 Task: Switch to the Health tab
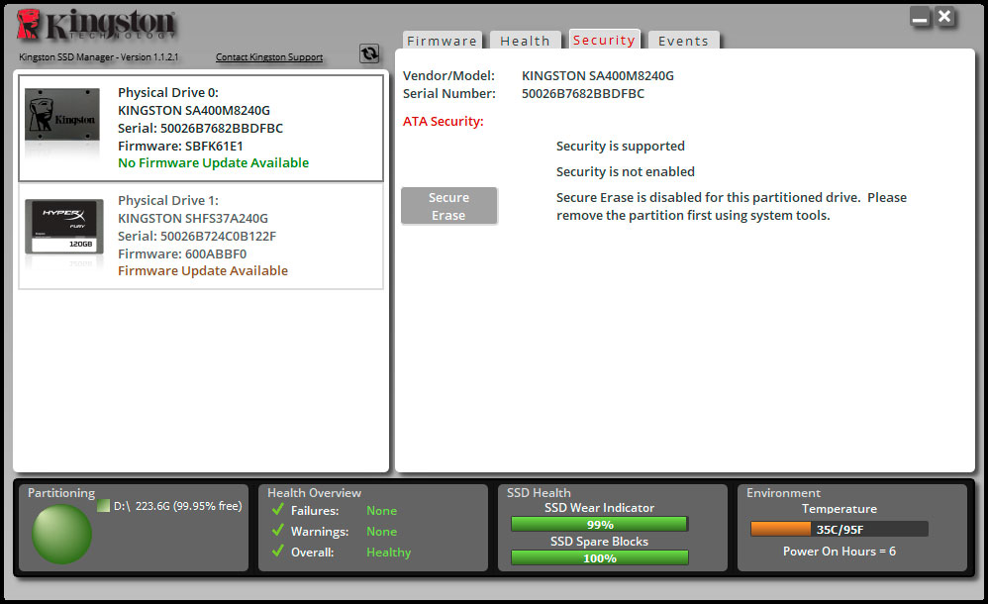point(525,41)
